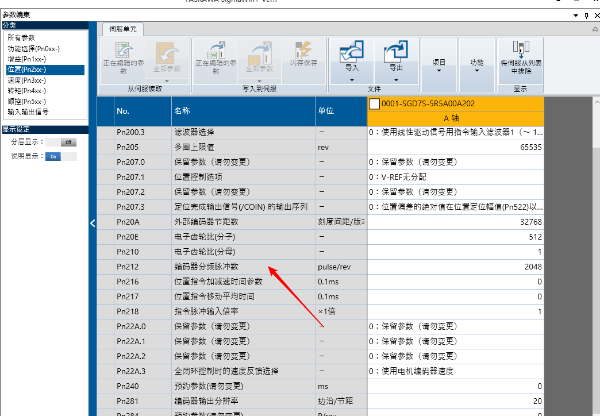This screenshot has height=416, width=600.
Task: Collapse the left panel with the arrow
Action: (x=93, y=224)
